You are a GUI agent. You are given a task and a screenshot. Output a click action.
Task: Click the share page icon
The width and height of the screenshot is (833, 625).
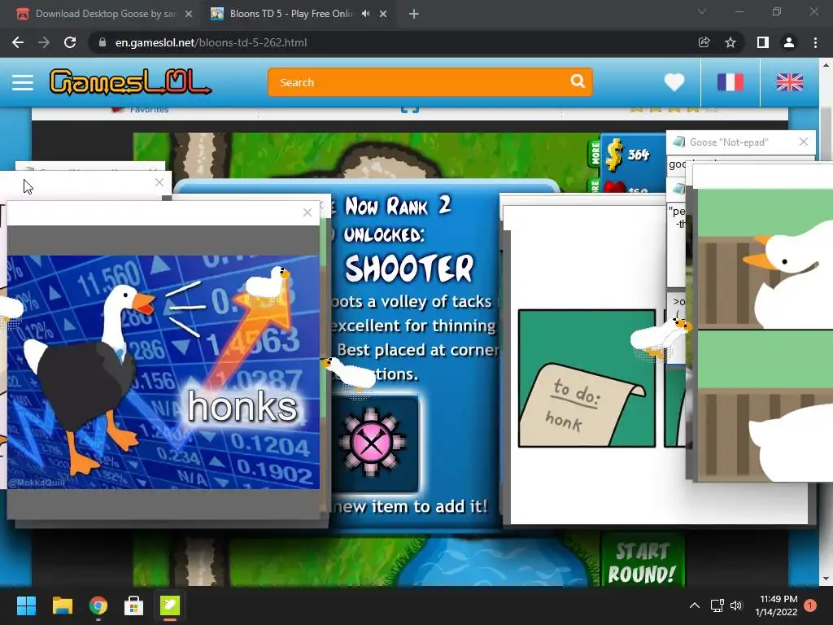[x=704, y=42]
